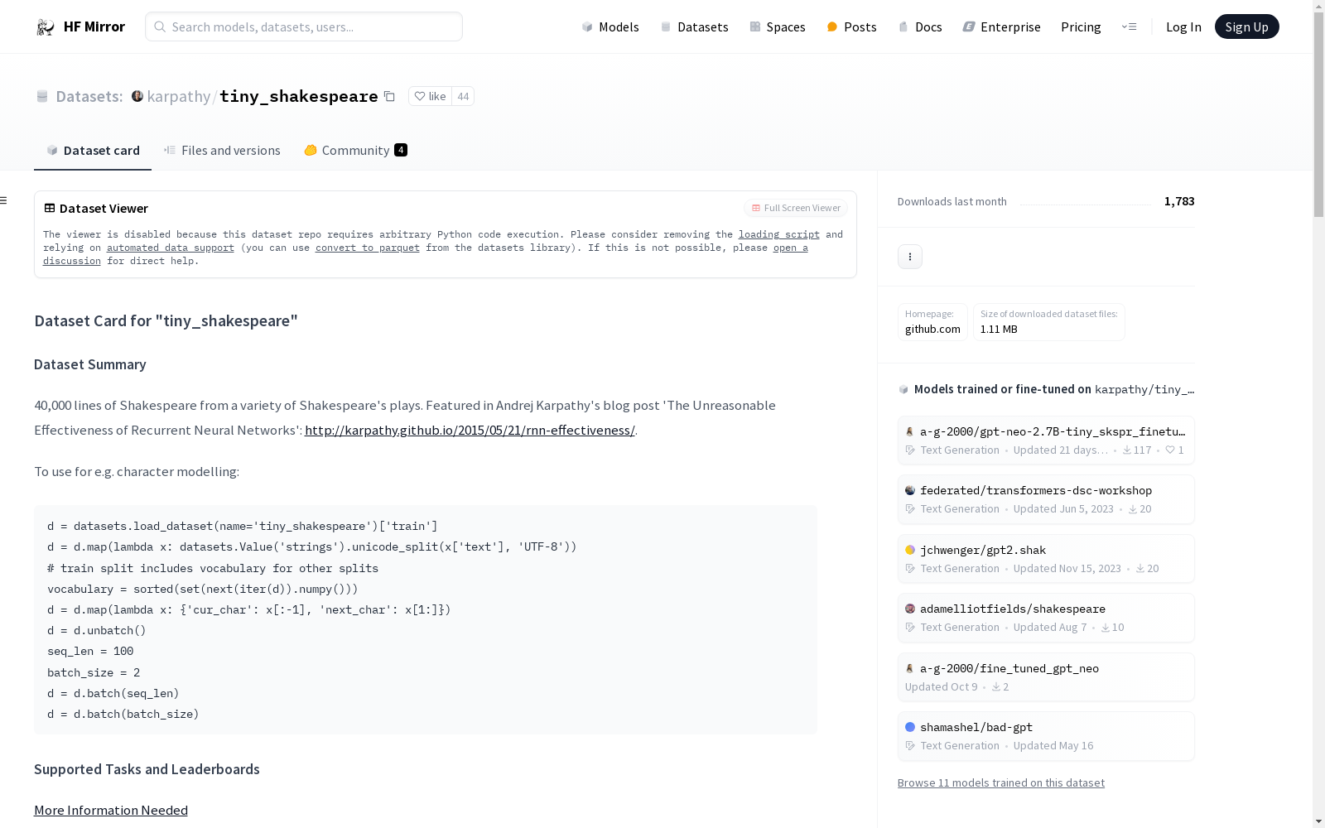This screenshot has height=828, width=1325.
Task: Click a-g-2000 gpt-neo-2.7B model avatar
Action: click(x=910, y=431)
